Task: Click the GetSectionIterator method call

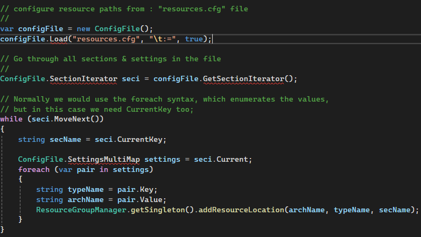Action: tap(243, 79)
